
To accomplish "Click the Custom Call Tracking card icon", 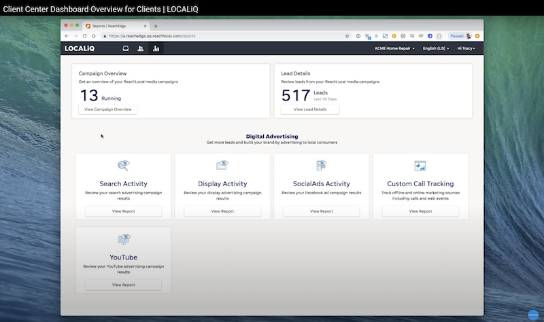I will [x=420, y=166].
